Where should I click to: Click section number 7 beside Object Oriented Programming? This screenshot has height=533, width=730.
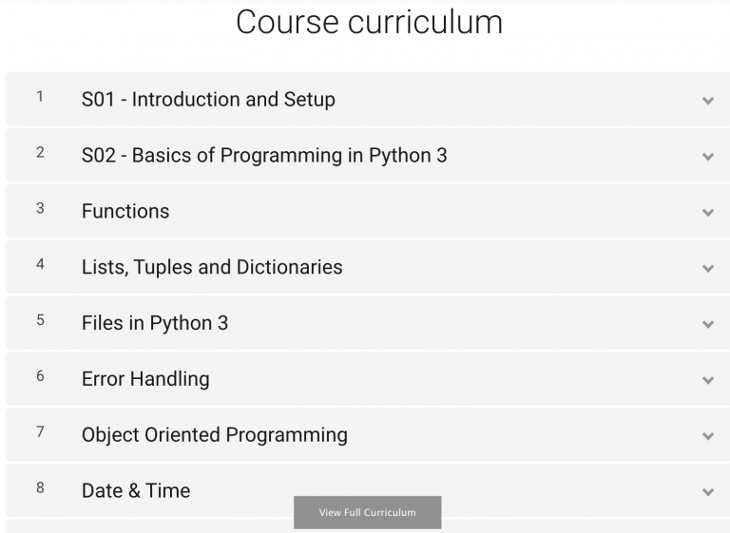40,432
